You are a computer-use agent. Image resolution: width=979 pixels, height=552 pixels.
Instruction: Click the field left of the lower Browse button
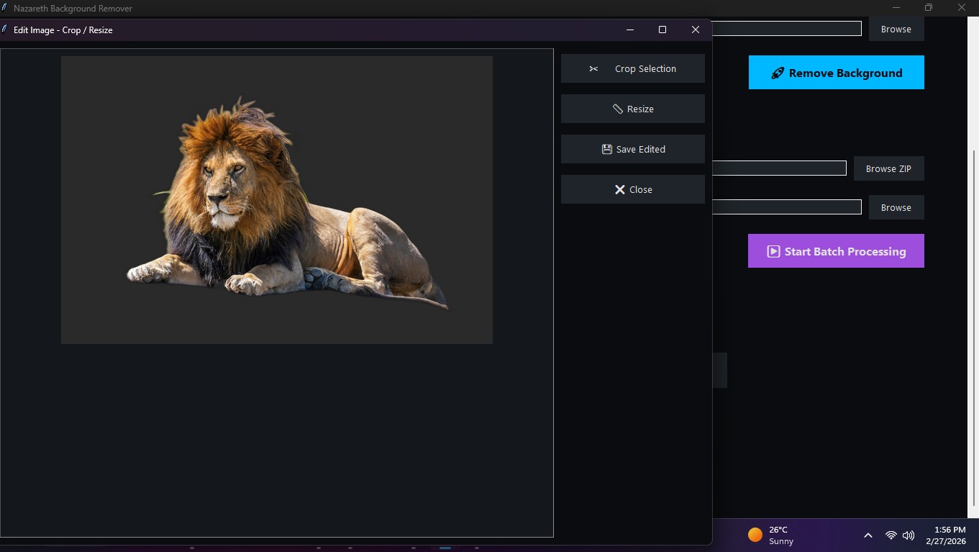(x=786, y=207)
